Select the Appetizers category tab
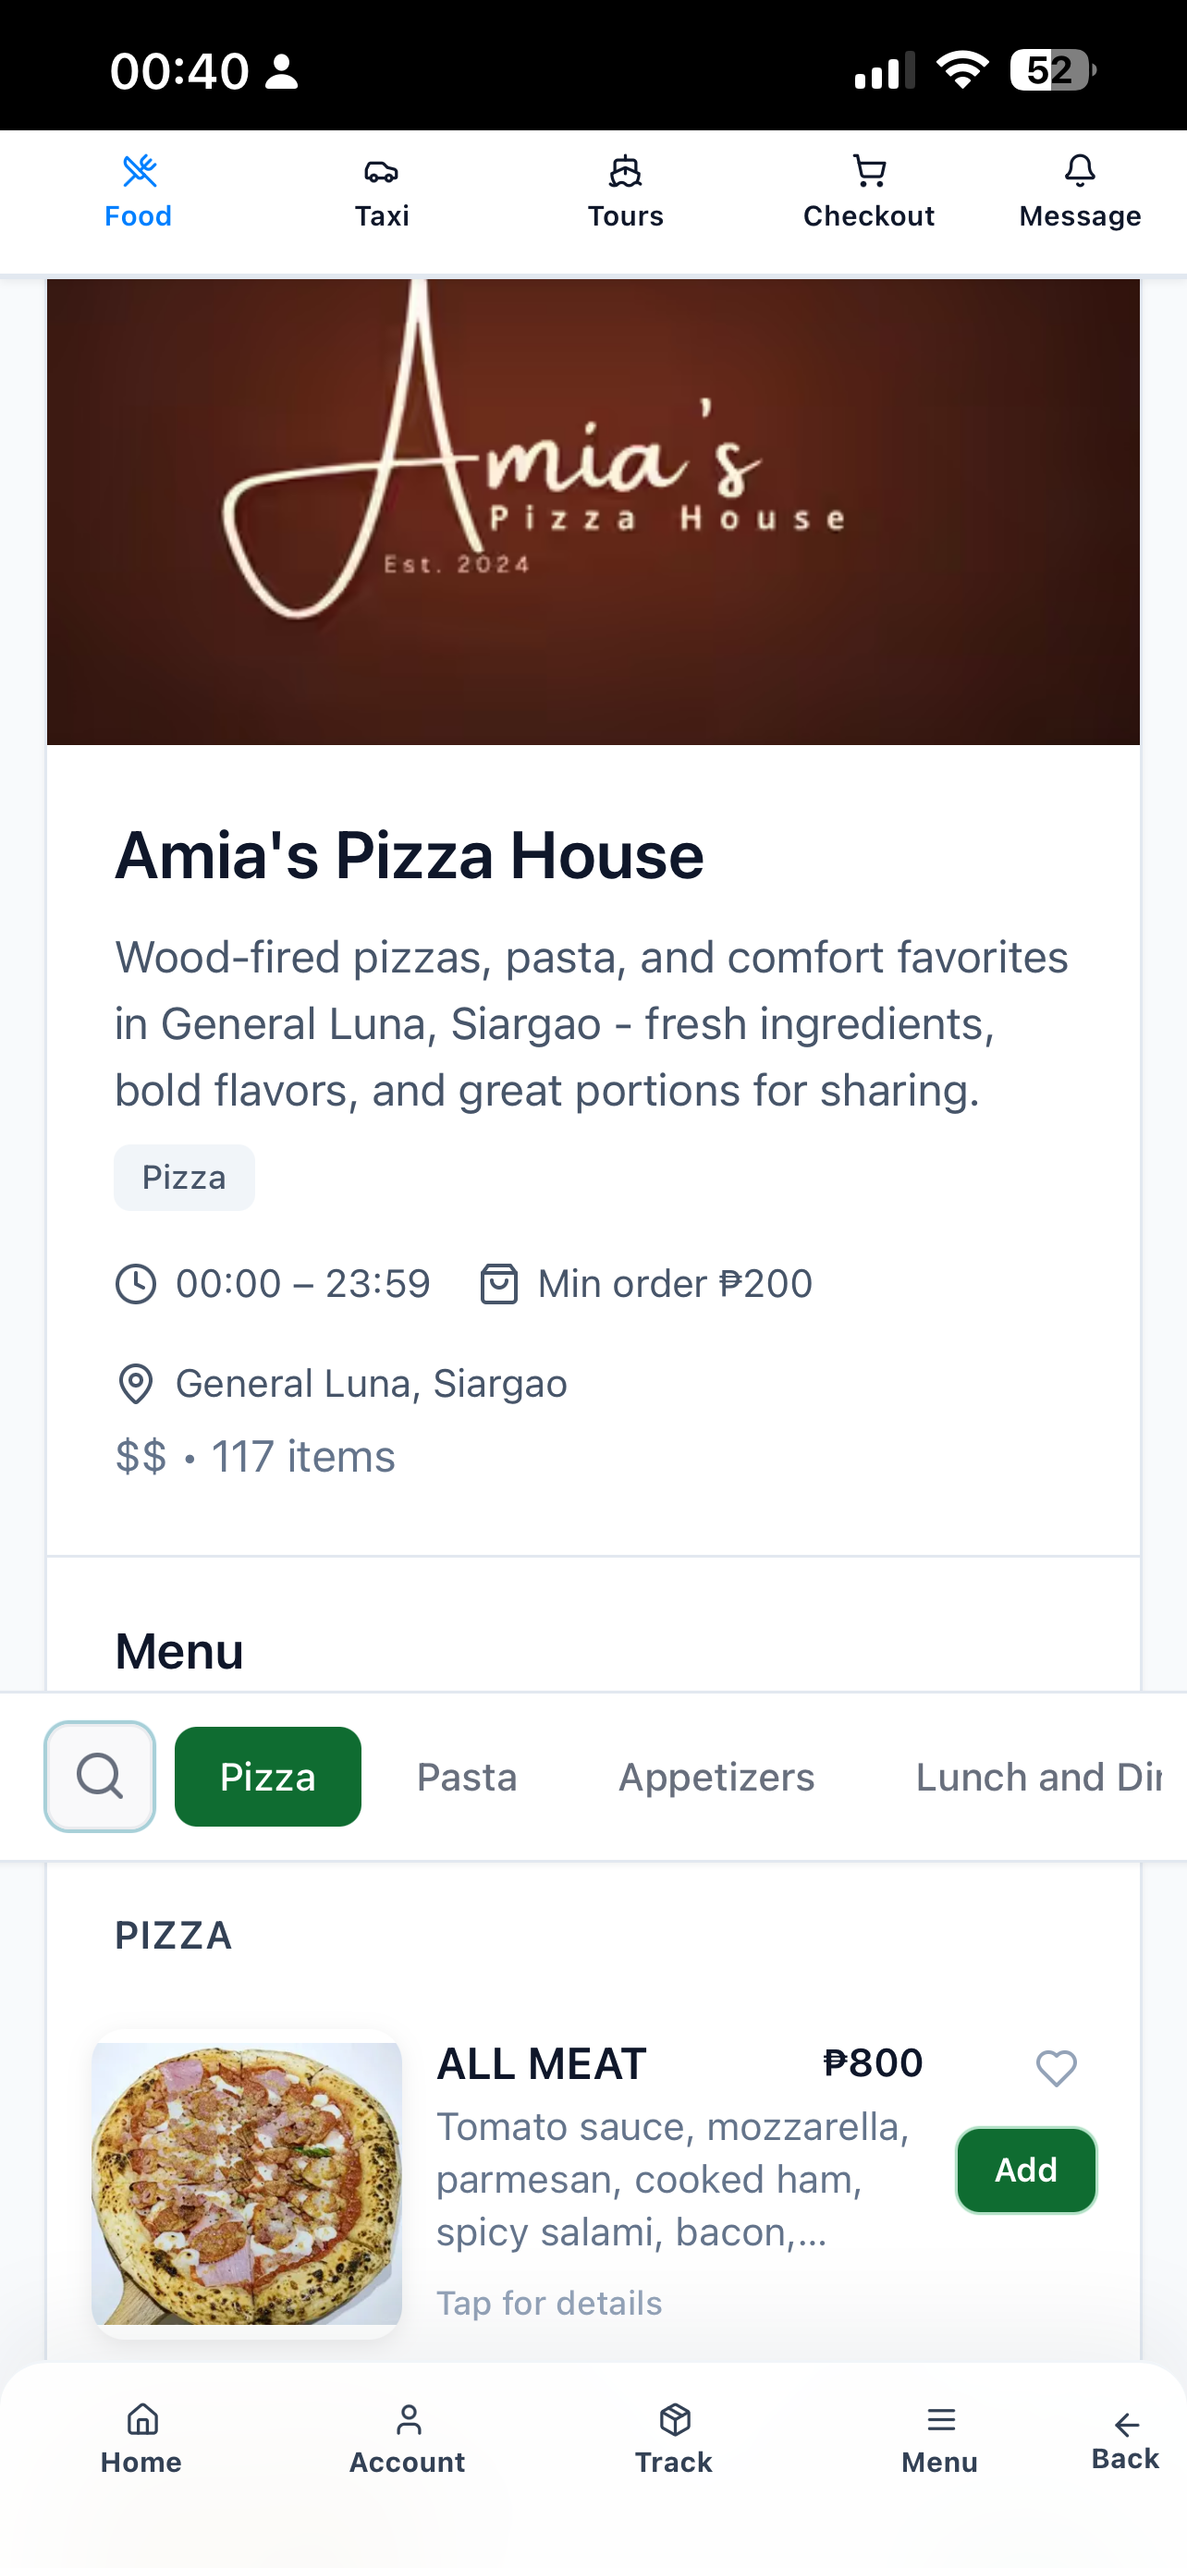 coord(716,1777)
